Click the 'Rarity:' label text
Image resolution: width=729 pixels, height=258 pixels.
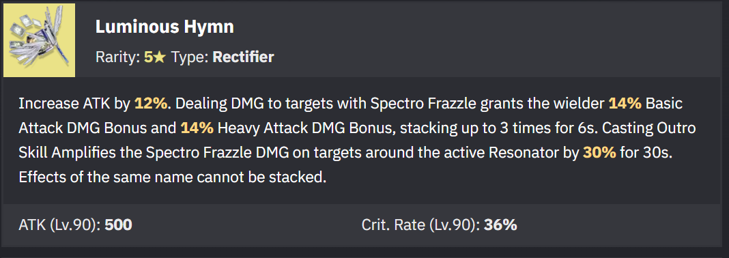117,57
